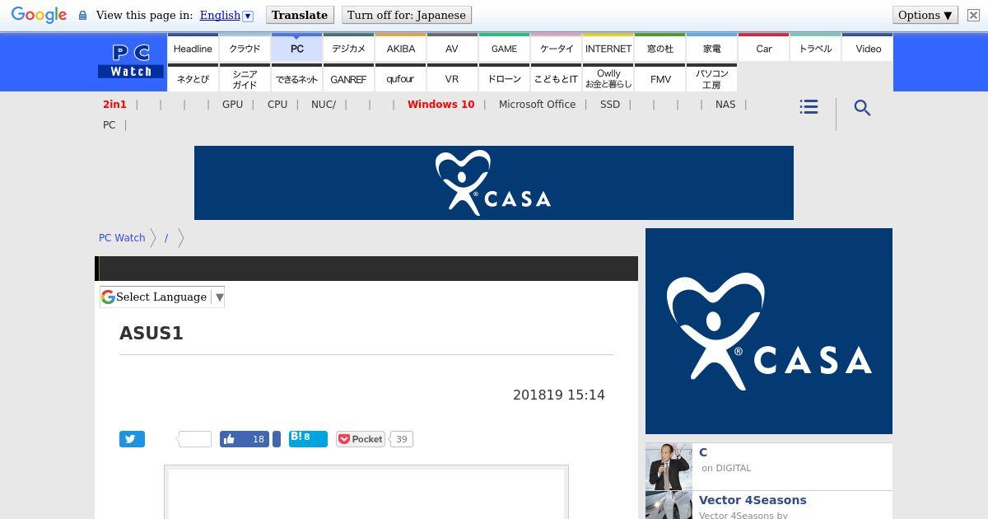
Task: Share article via Twitter button
Action: 132,439
